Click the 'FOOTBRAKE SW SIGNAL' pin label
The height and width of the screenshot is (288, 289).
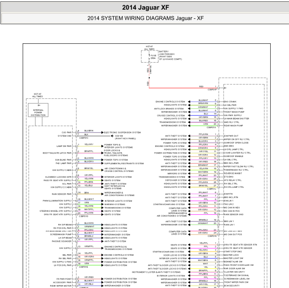pyautogui.click(x=236, y=275)
